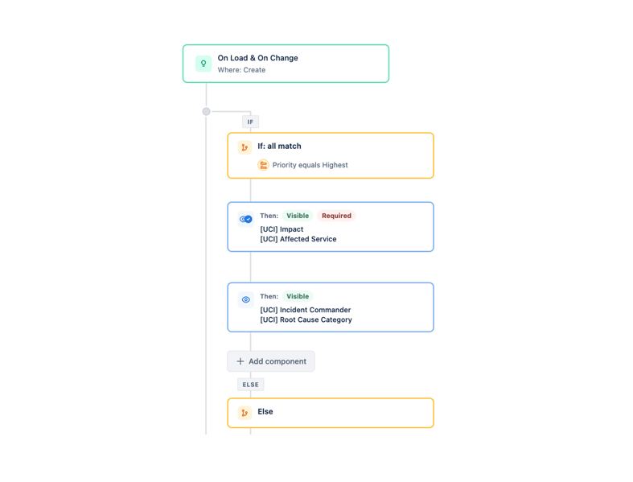Toggle the Visible badge above Incident Commander
The image size is (633, 482).
pyautogui.click(x=298, y=296)
